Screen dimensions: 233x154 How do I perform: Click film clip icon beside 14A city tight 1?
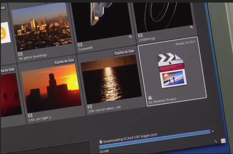tap(30, 115)
